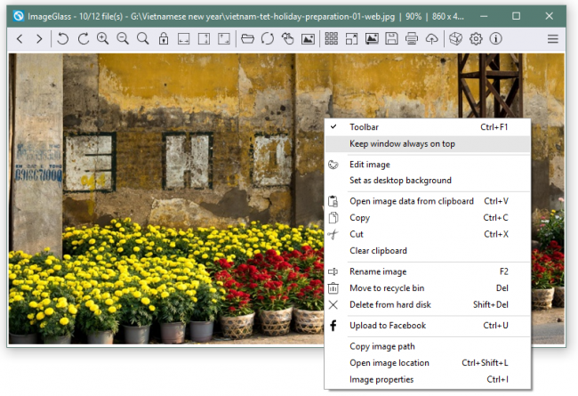Screen dimensions: 578x396
Task: Choose Set as desktop background
Action: (x=400, y=181)
